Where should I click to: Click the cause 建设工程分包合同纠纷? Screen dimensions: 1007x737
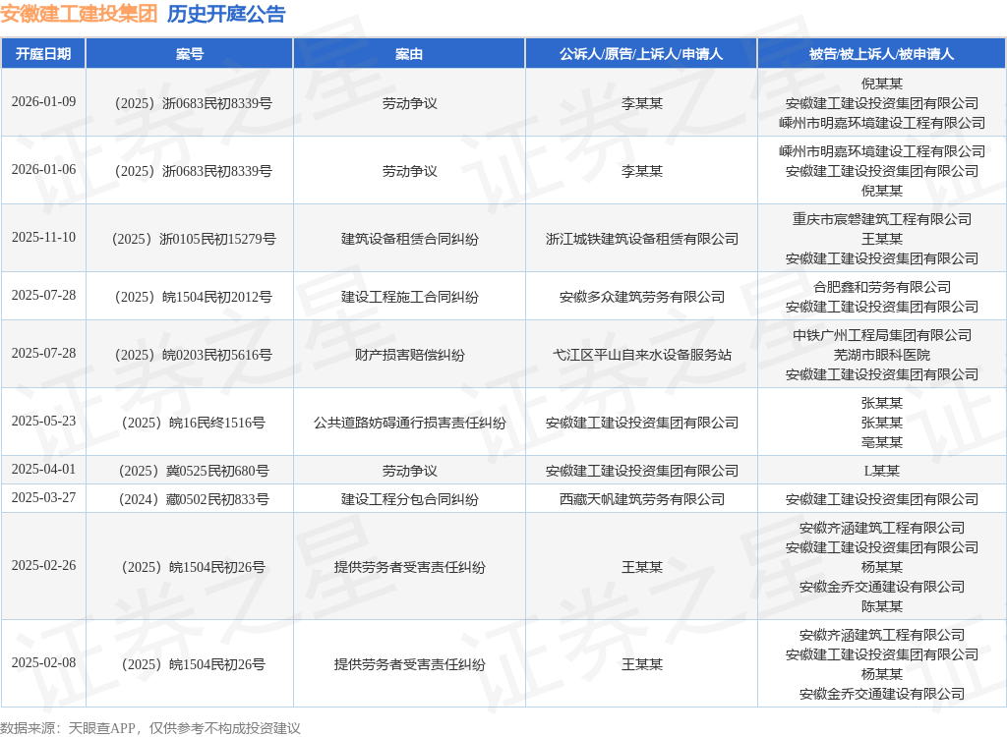[409, 499]
